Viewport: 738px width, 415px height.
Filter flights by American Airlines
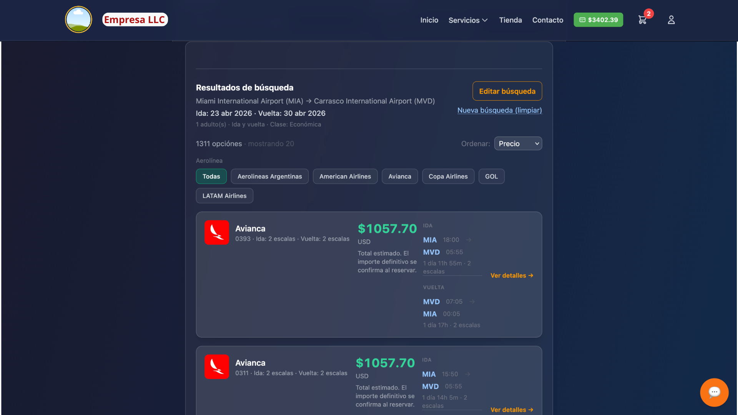[345, 176]
